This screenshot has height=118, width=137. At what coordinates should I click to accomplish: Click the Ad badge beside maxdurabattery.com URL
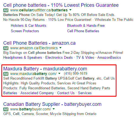pyautogui.click(x=6, y=74)
